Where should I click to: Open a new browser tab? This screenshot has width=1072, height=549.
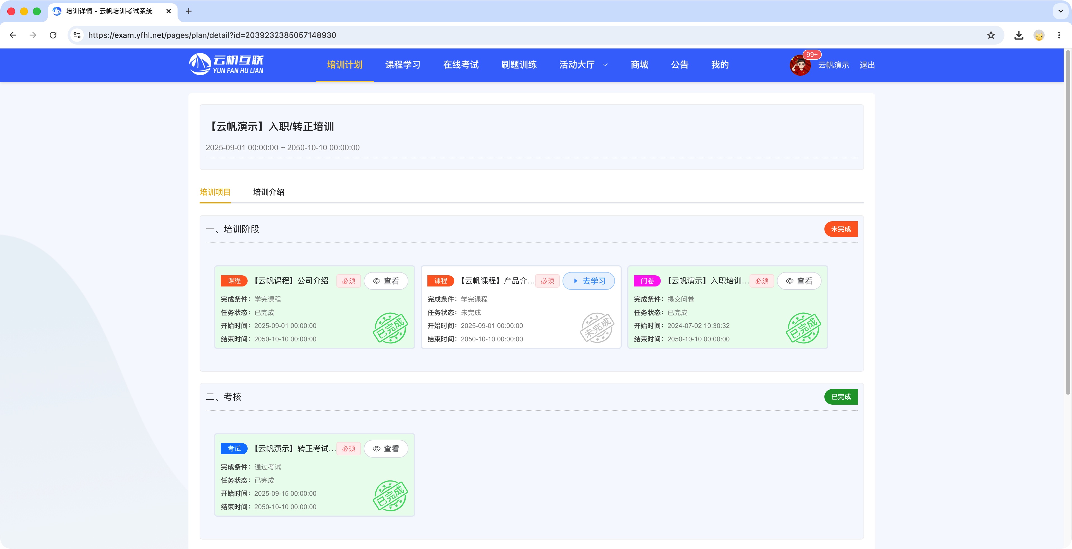point(188,11)
